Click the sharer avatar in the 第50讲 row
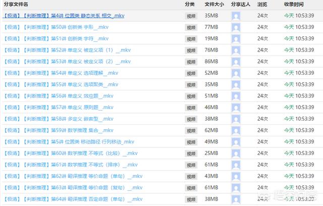The width and height of the screenshot is (323, 206). [236, 28]
